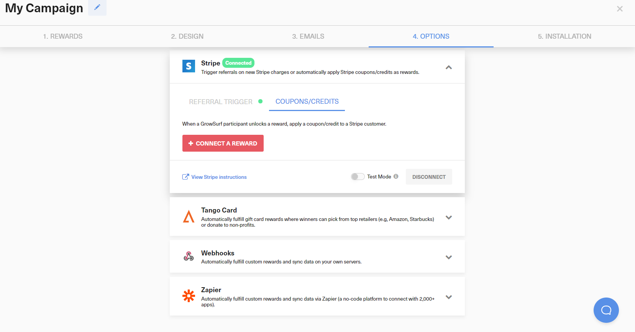Click the pencil icon to rename campaign

(x=97, y=7)
